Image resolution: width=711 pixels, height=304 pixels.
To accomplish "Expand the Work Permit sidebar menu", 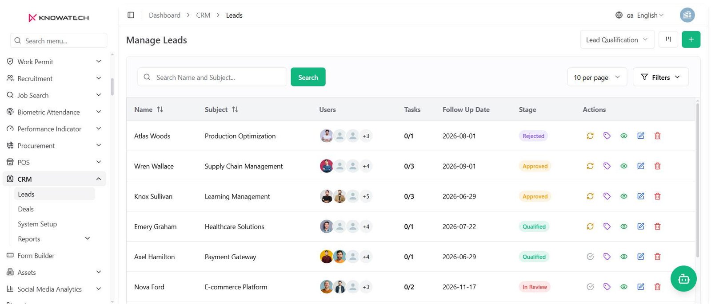I will point(54,62).
